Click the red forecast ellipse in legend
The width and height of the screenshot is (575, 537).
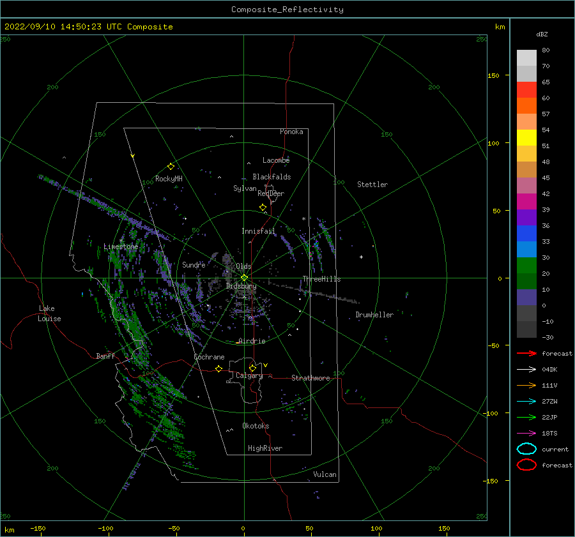pos(526,465)
